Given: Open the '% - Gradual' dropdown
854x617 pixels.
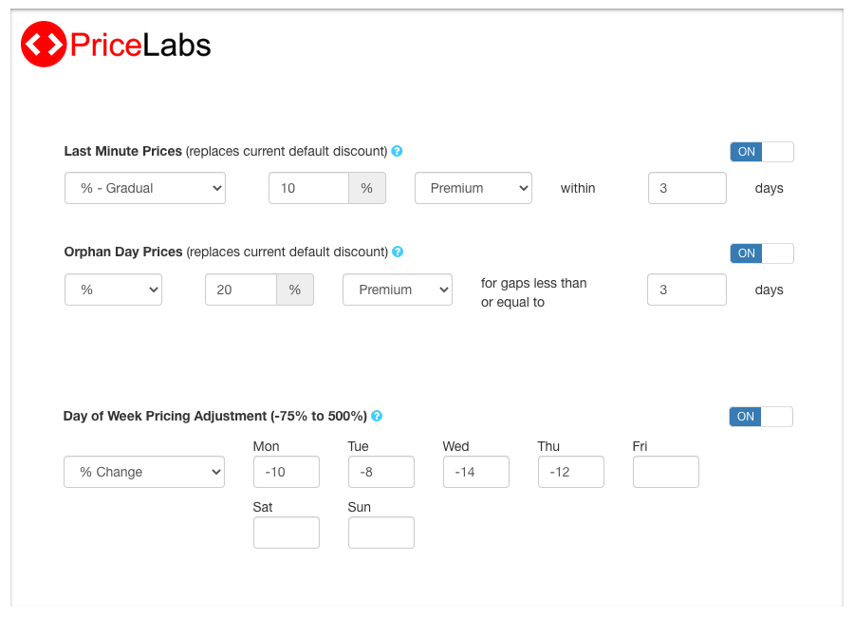Looking at the screenshot, I should 144,188.
